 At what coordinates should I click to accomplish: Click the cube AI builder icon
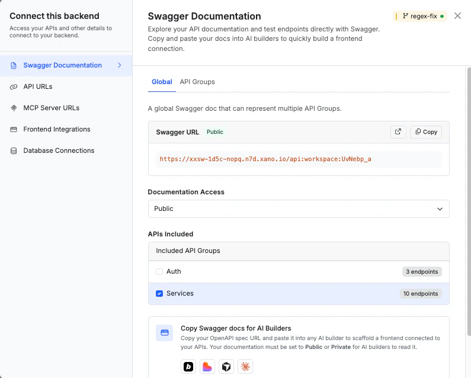226,367
